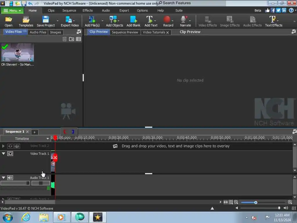This screenshot has width=297, height=223.
Task: Open the Sequence ribbon tab
Action: [69, 10]
